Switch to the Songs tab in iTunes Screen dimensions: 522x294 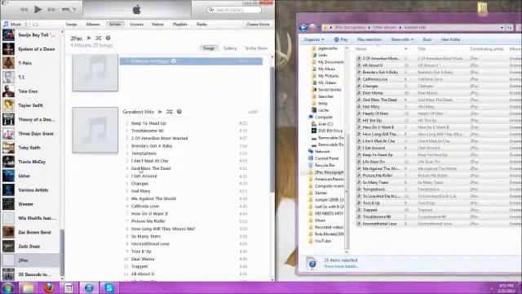(x=71, y=24)
